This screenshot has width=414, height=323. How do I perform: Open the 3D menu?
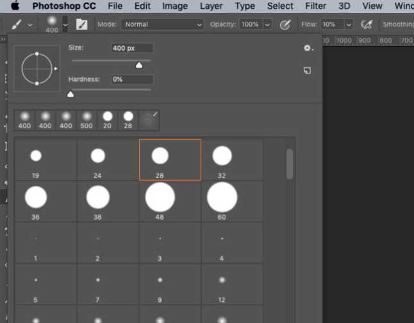coord(344,6)
